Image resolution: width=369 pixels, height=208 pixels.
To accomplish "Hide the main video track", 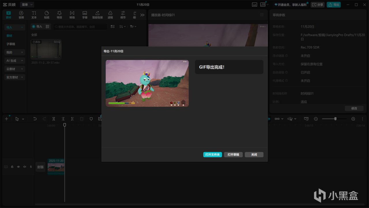I will tap(18, 167).
